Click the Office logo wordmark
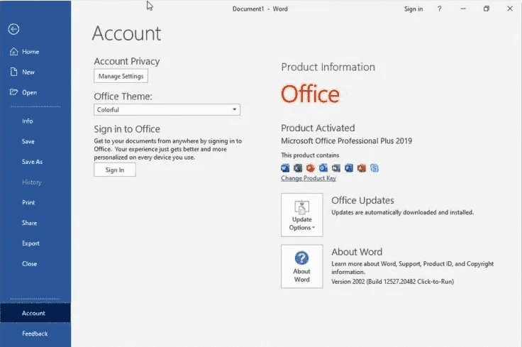Viewport: 522px width, 347px height. [310, 94]
